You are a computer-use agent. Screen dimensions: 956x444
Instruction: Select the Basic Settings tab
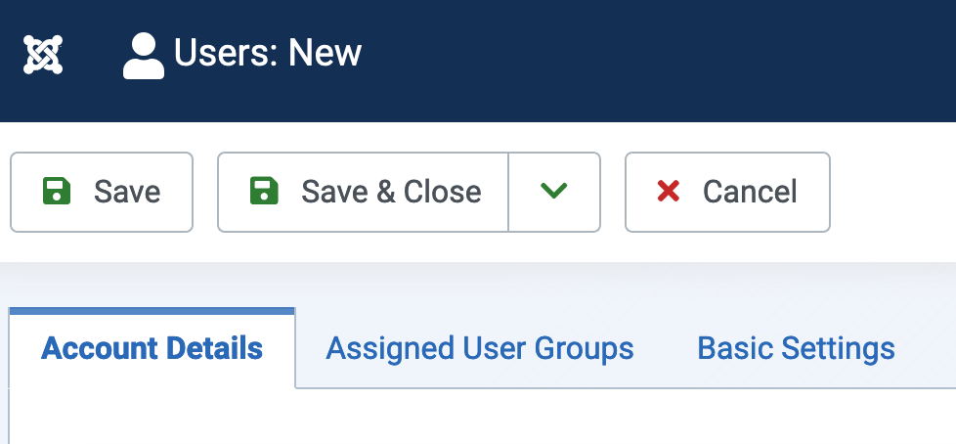796,348
